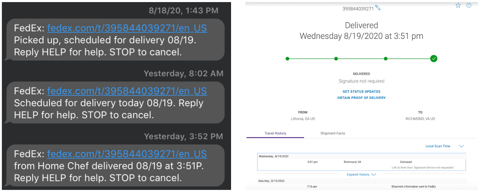Click the green delivered checkmark circle
480x192 pixels.
(433, 59)
